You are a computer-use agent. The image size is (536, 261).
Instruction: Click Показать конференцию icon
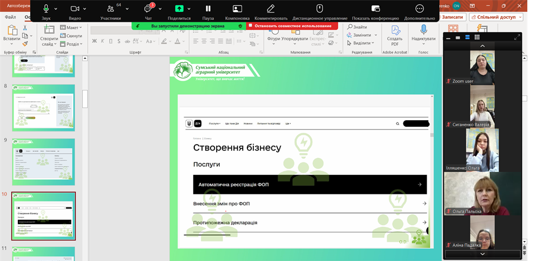pyautogui.click(x=375, y=9)
